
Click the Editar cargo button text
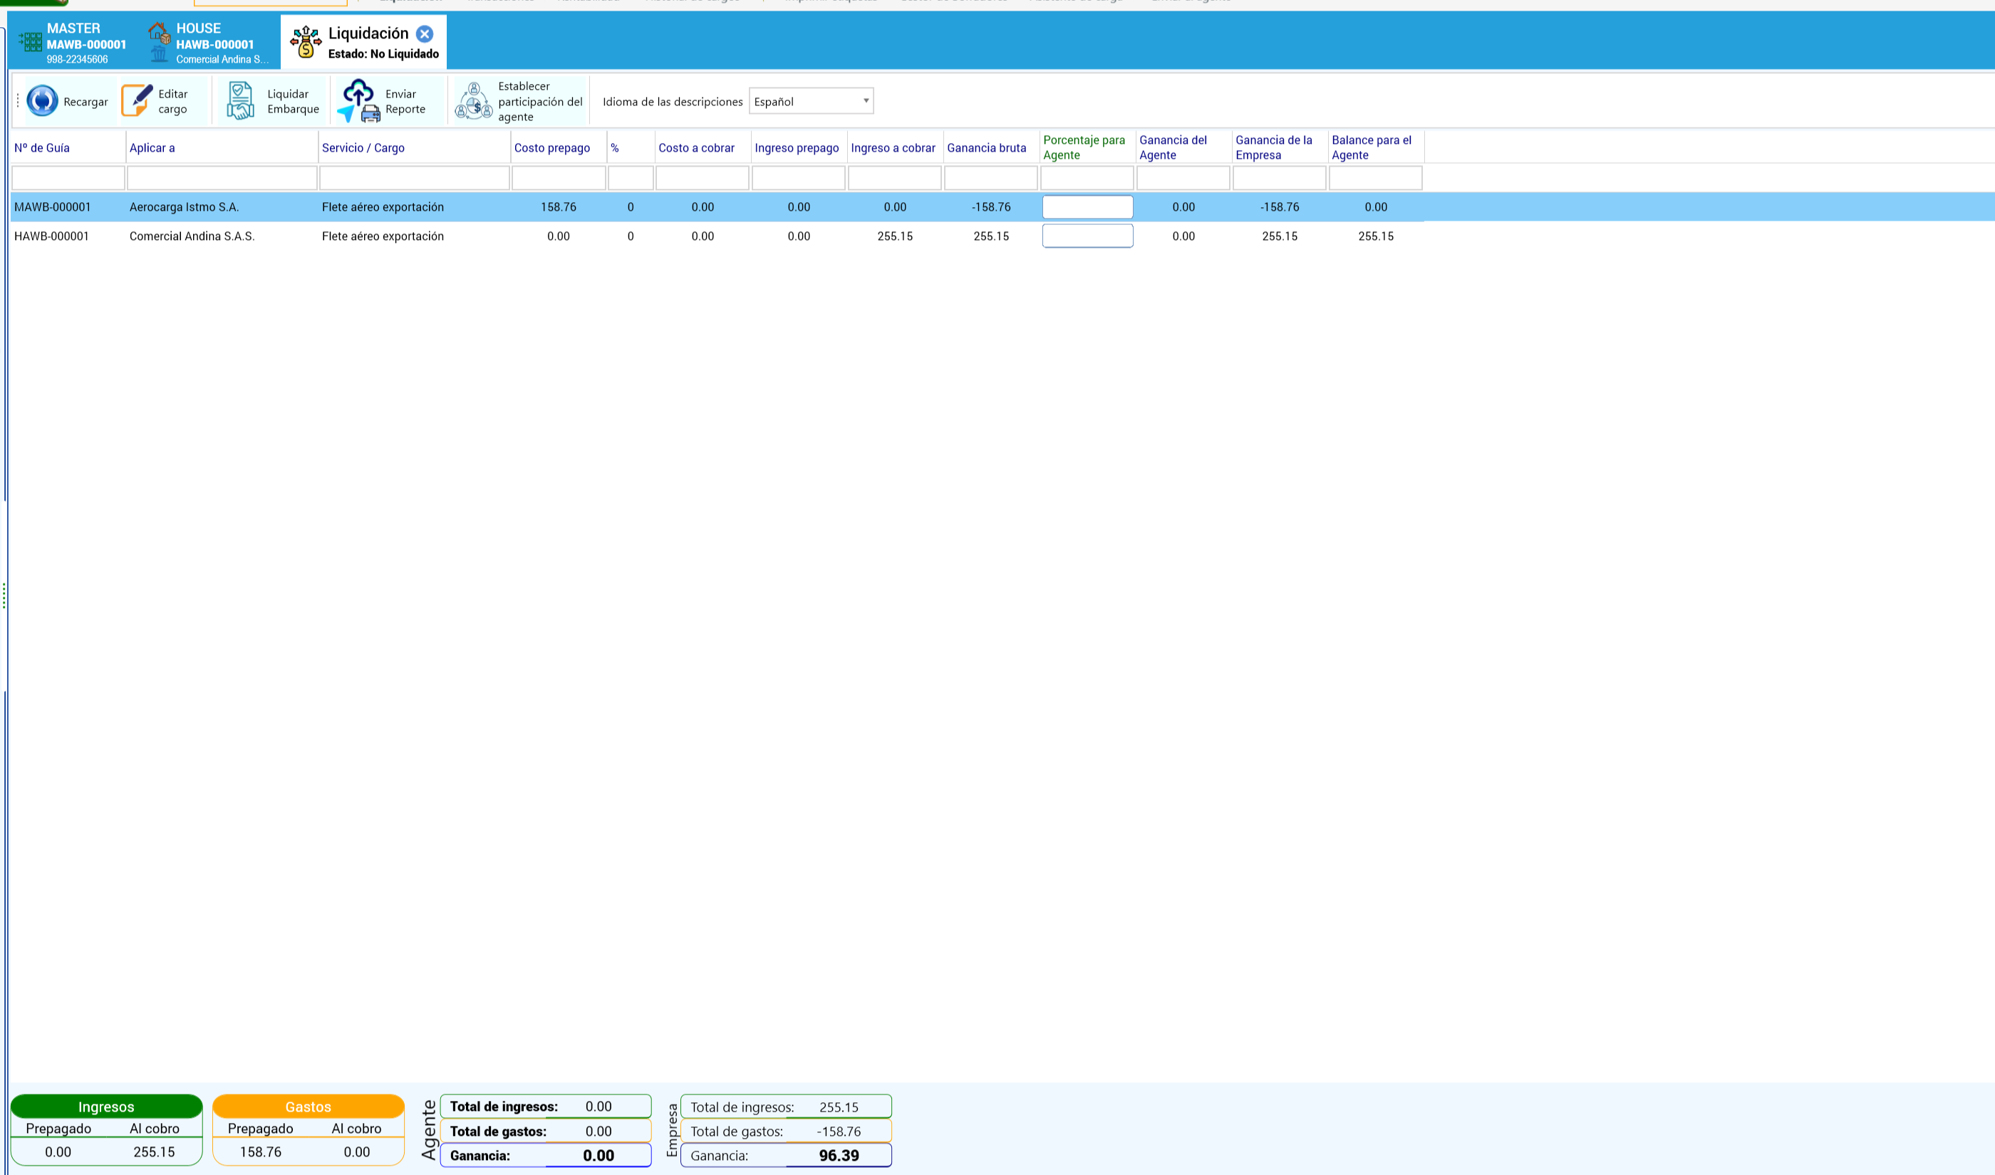click(x=172, y=101)
